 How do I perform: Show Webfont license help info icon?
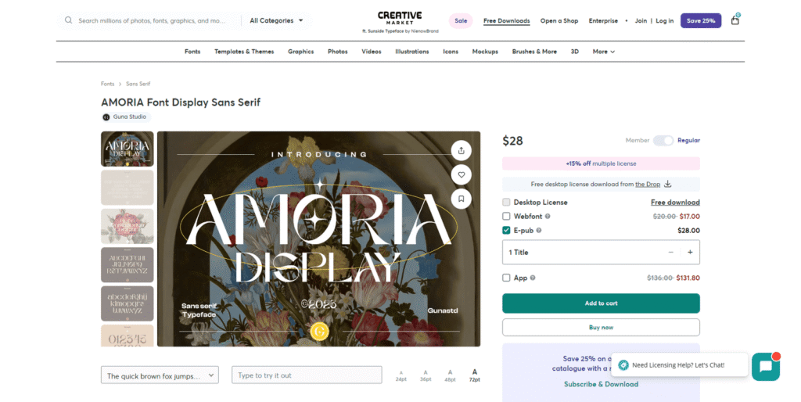pyautogui.click(x=548, y=217)
